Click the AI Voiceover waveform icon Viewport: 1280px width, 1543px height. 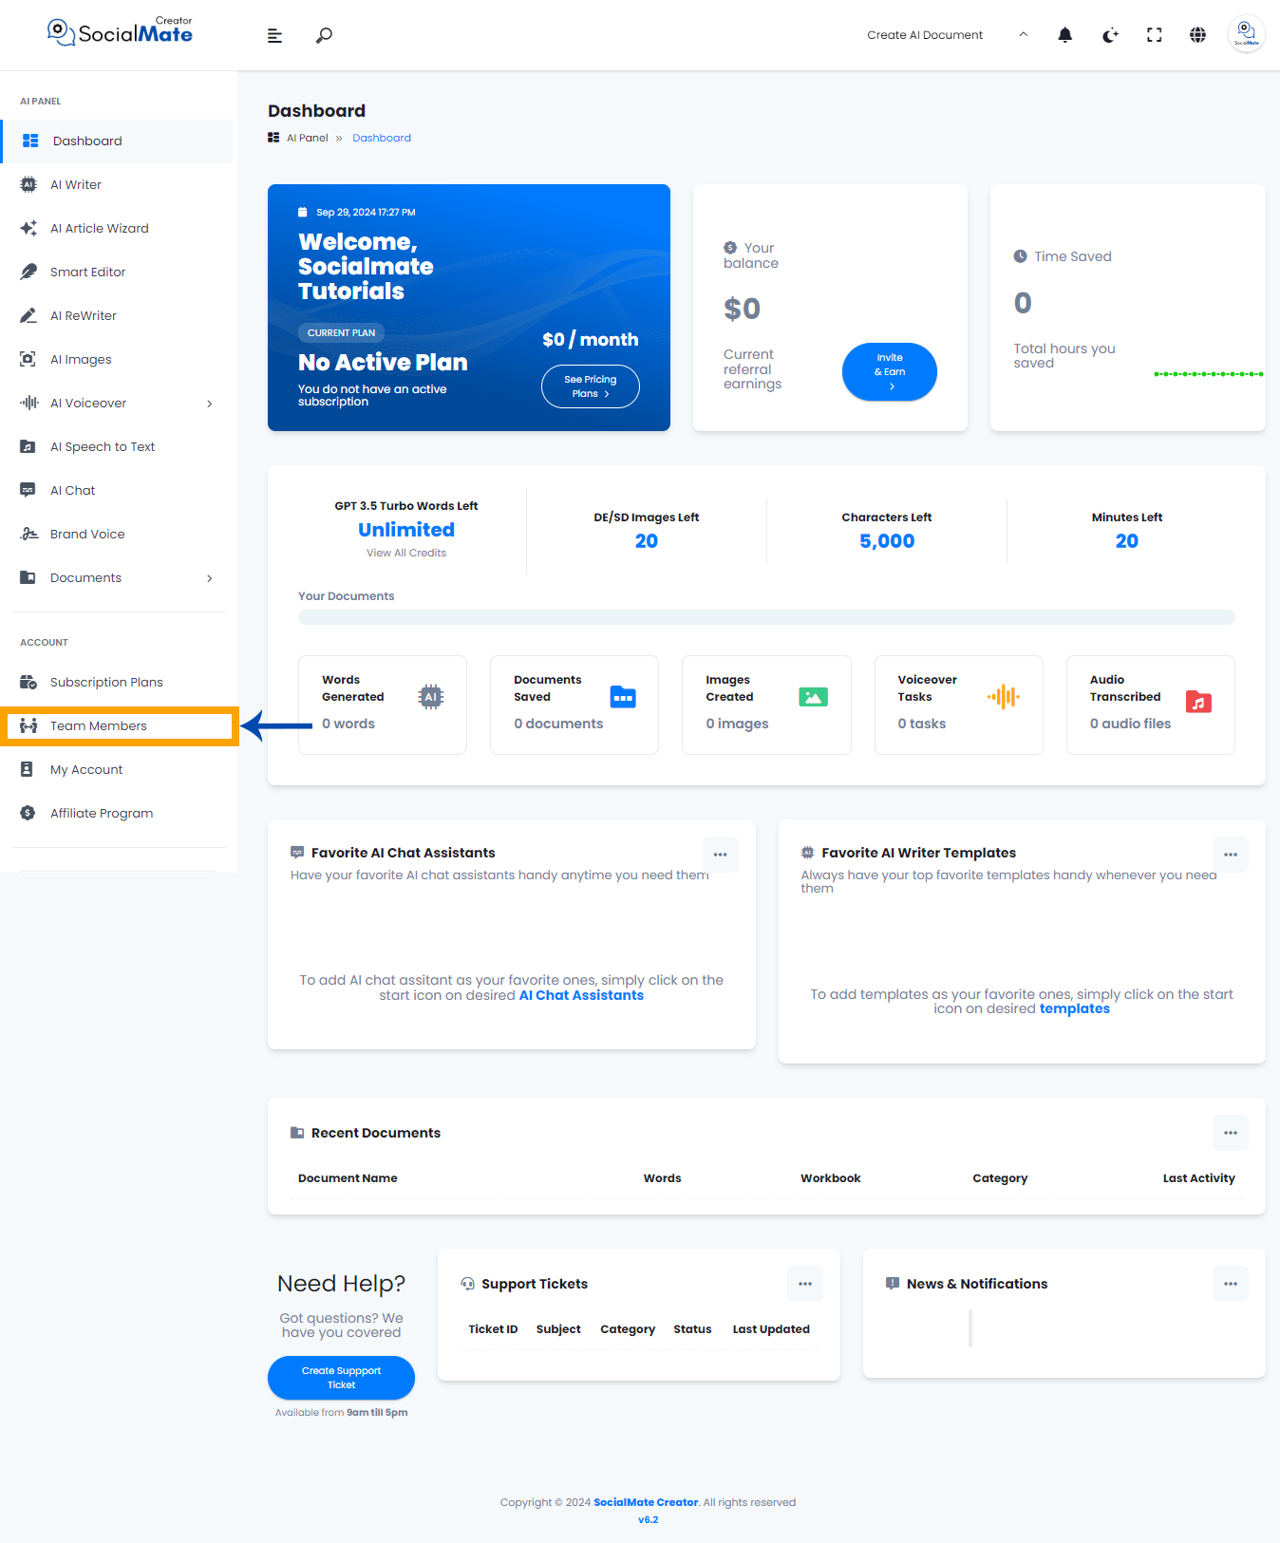click(x=28, y=403)
